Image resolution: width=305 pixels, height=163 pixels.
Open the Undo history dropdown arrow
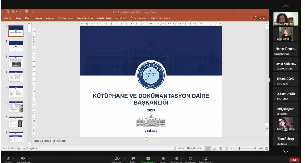click(16, 12)
